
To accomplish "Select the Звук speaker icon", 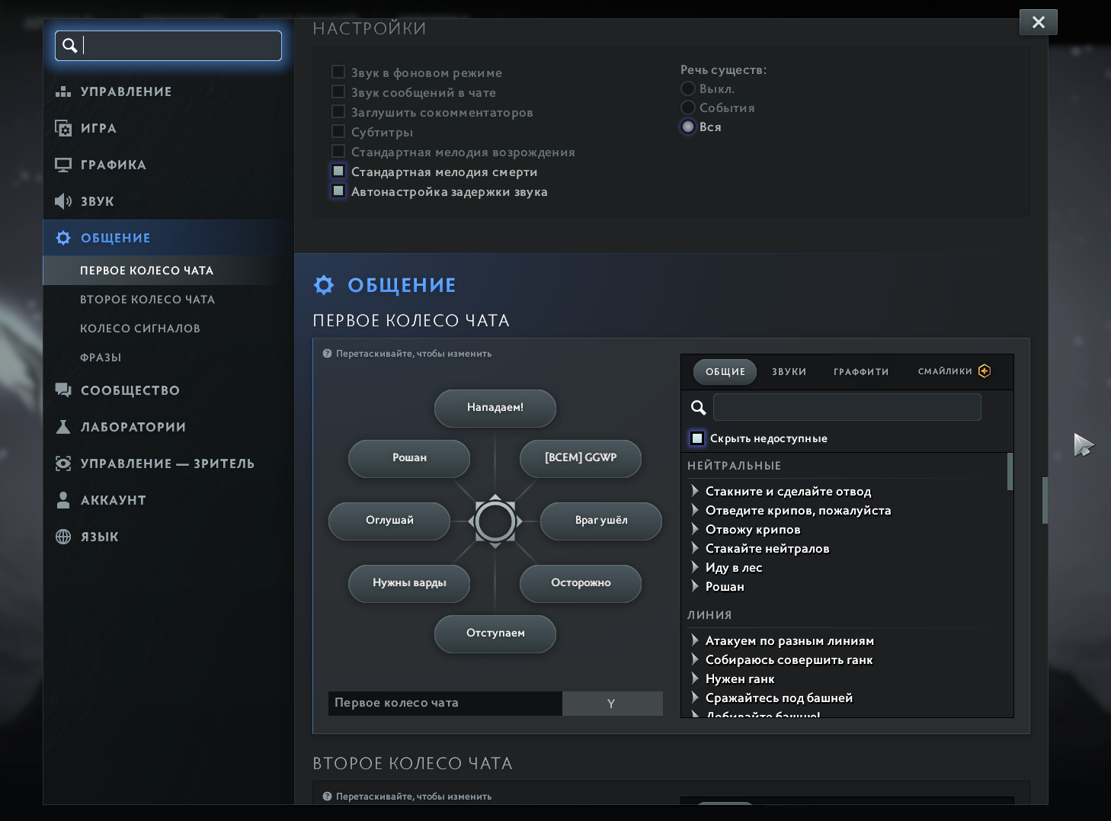I will (63, 201).
